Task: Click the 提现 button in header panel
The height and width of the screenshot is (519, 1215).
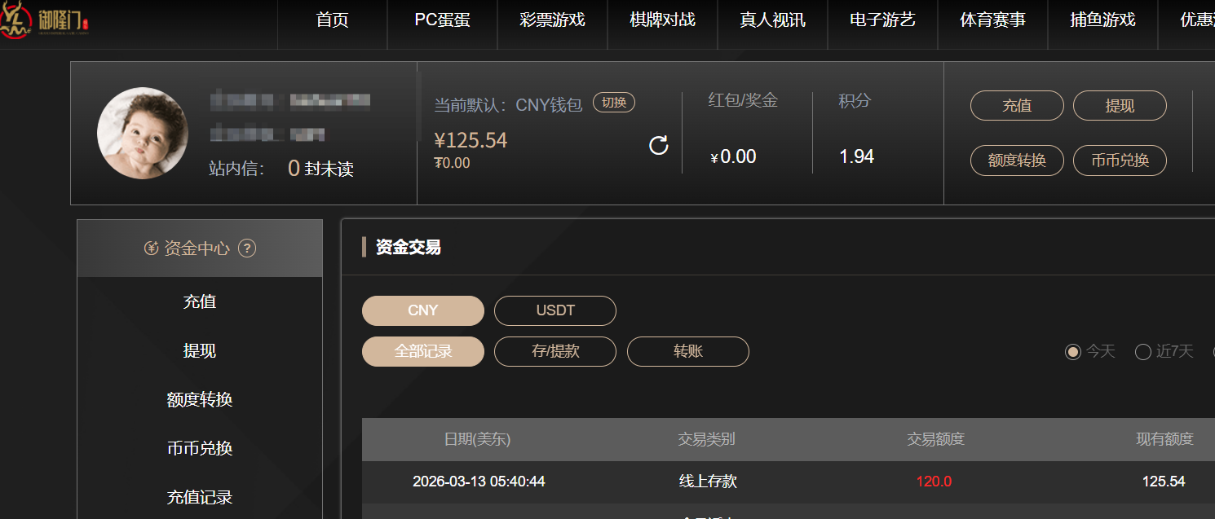Action: [x=1119, y=106]
